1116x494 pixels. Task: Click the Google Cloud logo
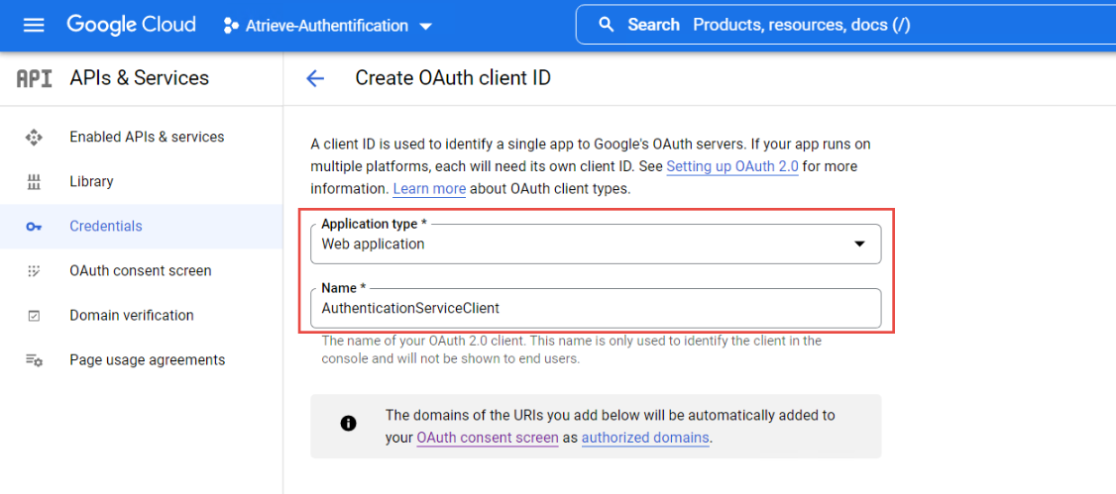(x=131, y=25)
